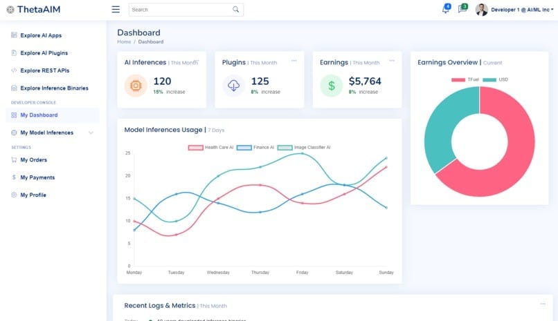The height and width of the screenshot is (321, 558).
Task: Toggle Health Care AI legend series
Action: coord(210,148)
